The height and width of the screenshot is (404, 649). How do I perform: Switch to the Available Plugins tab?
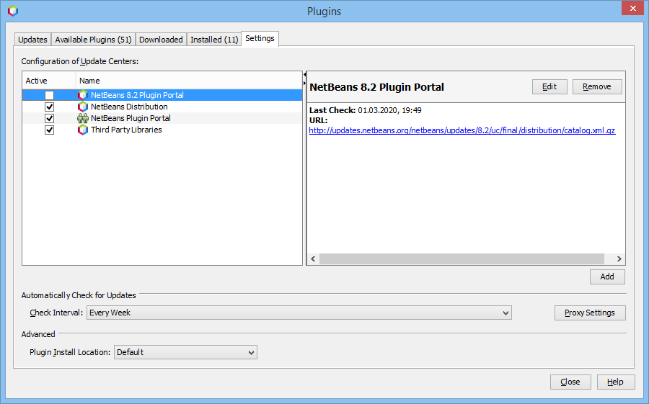coord(93,40)
